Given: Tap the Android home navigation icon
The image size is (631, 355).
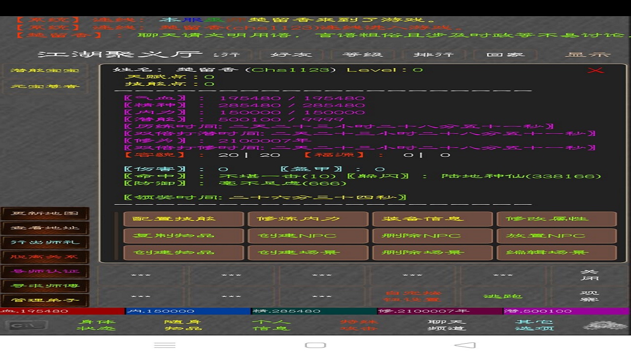Looking at the screenshot, I should point(315,345).
